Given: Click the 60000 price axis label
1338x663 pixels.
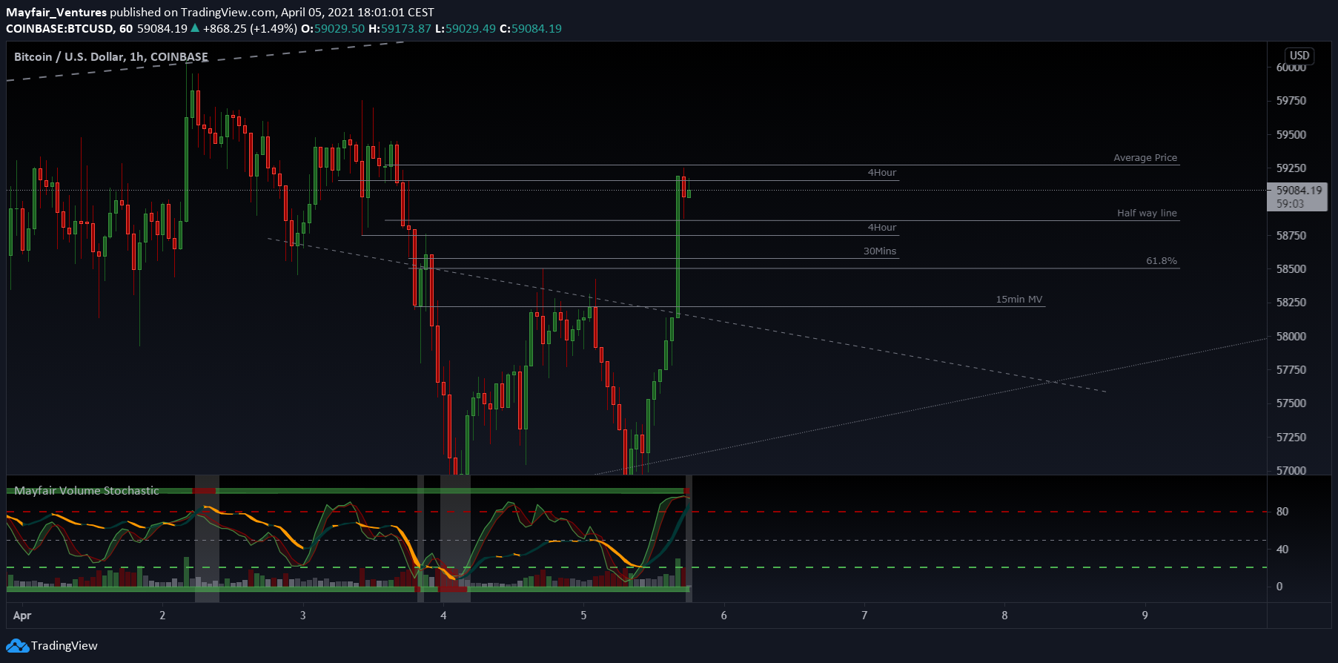Looking at the screenshot, I should (x=1291, y=67).
